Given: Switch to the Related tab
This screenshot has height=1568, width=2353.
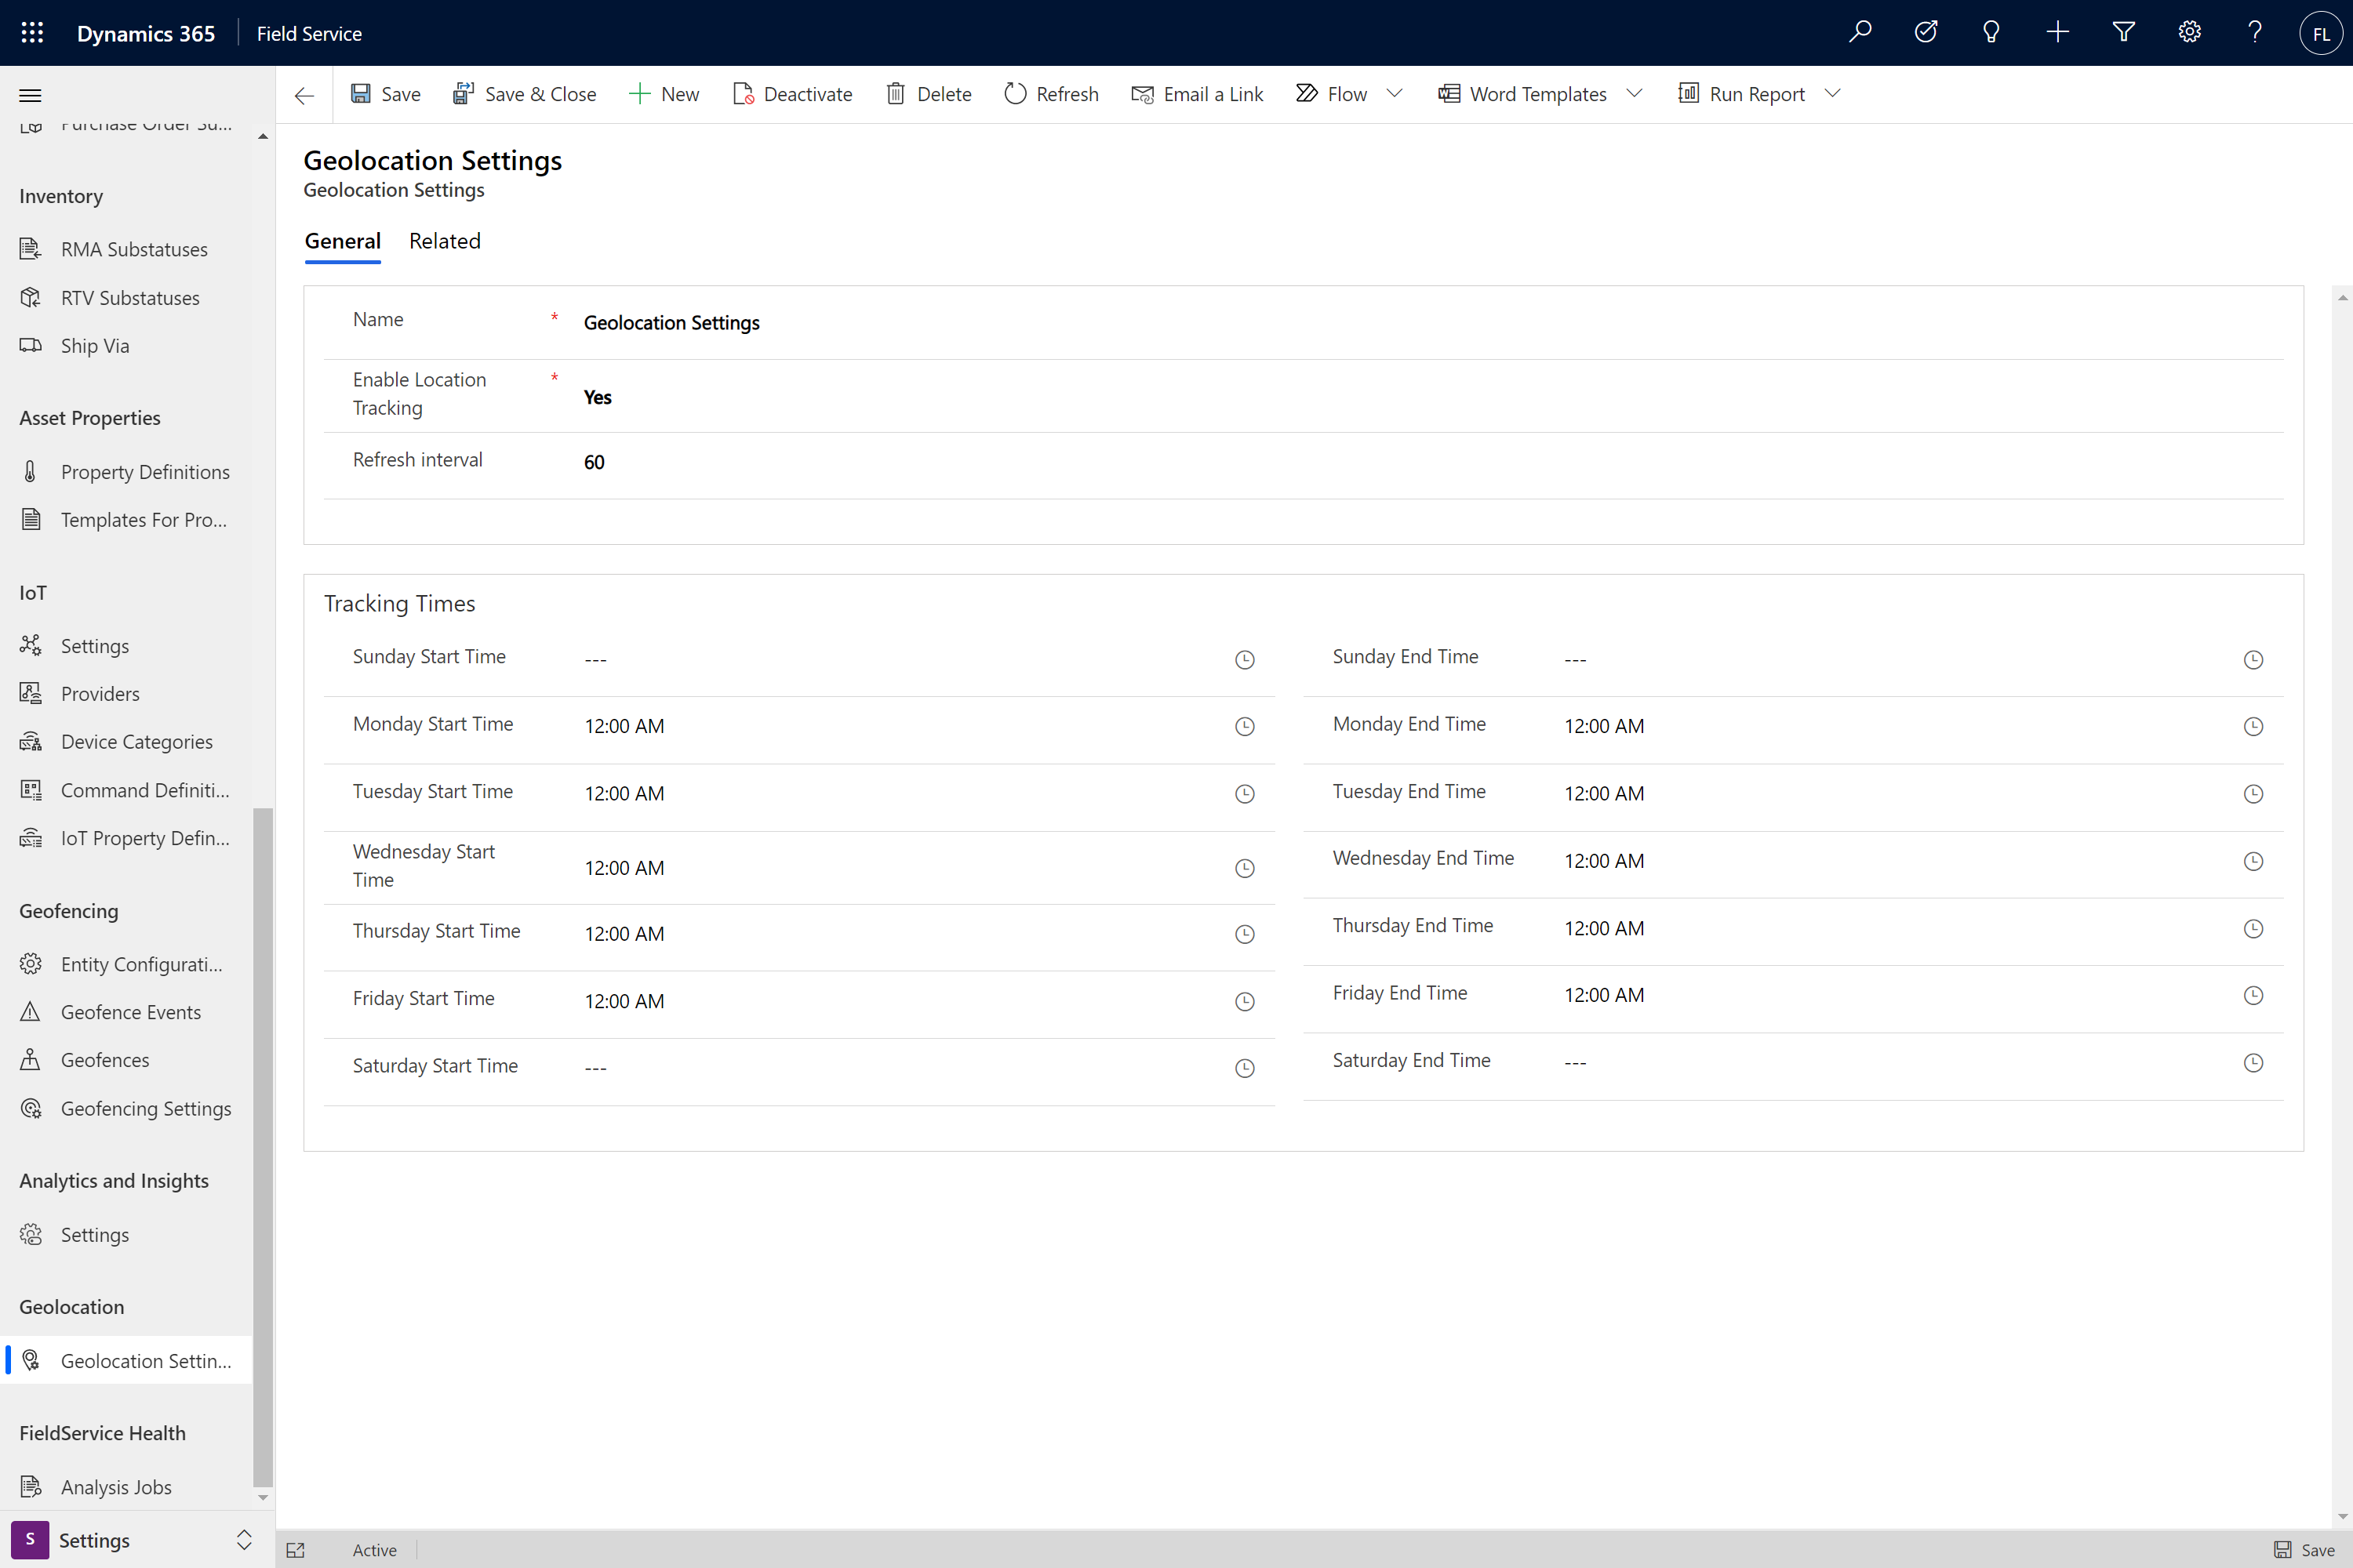Looking at the screenshot, I should (443, 240).
